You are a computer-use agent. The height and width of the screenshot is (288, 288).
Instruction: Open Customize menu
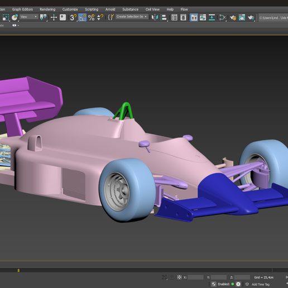pos(70,9)
